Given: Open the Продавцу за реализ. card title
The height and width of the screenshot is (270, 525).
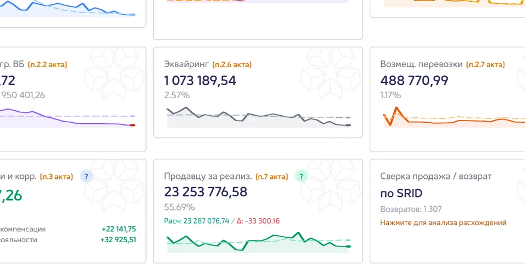Looking at the screenshot, I should click(x=208, y=176).
